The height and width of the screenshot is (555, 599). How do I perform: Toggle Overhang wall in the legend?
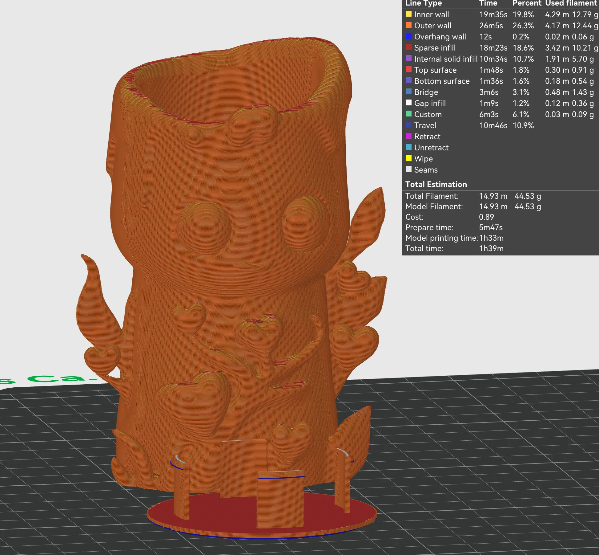[440, 37]
